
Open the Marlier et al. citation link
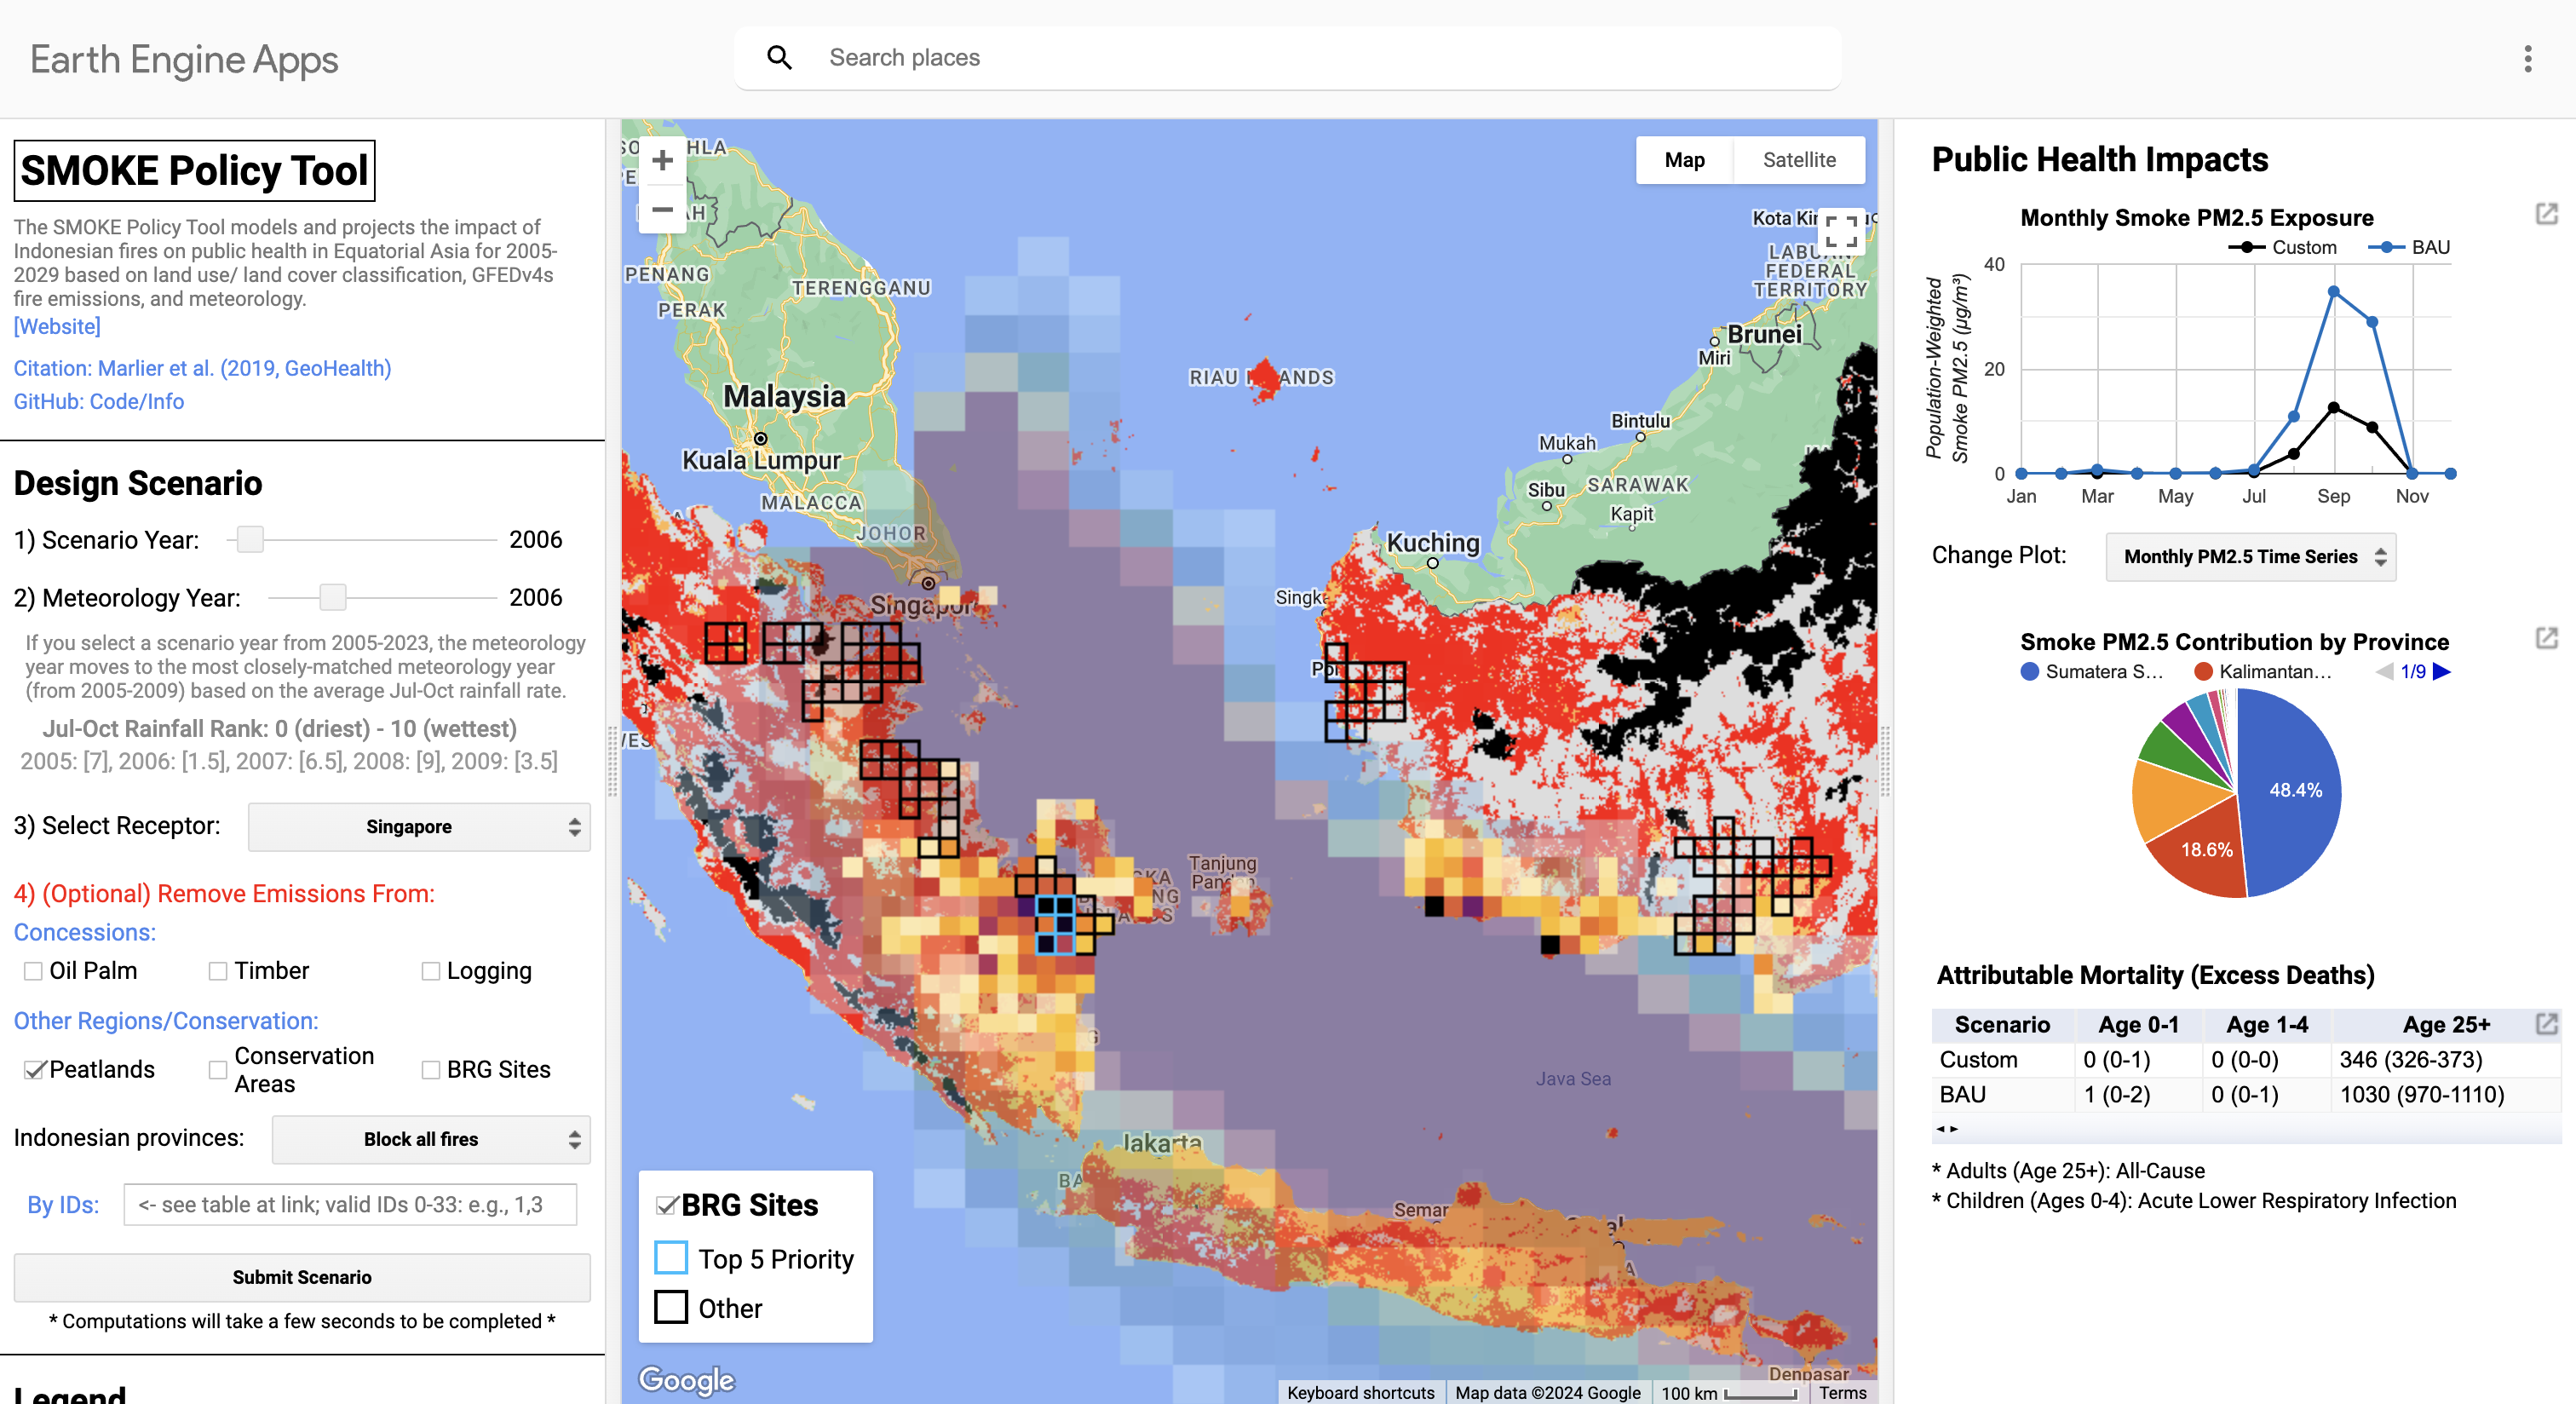[202, 368]
